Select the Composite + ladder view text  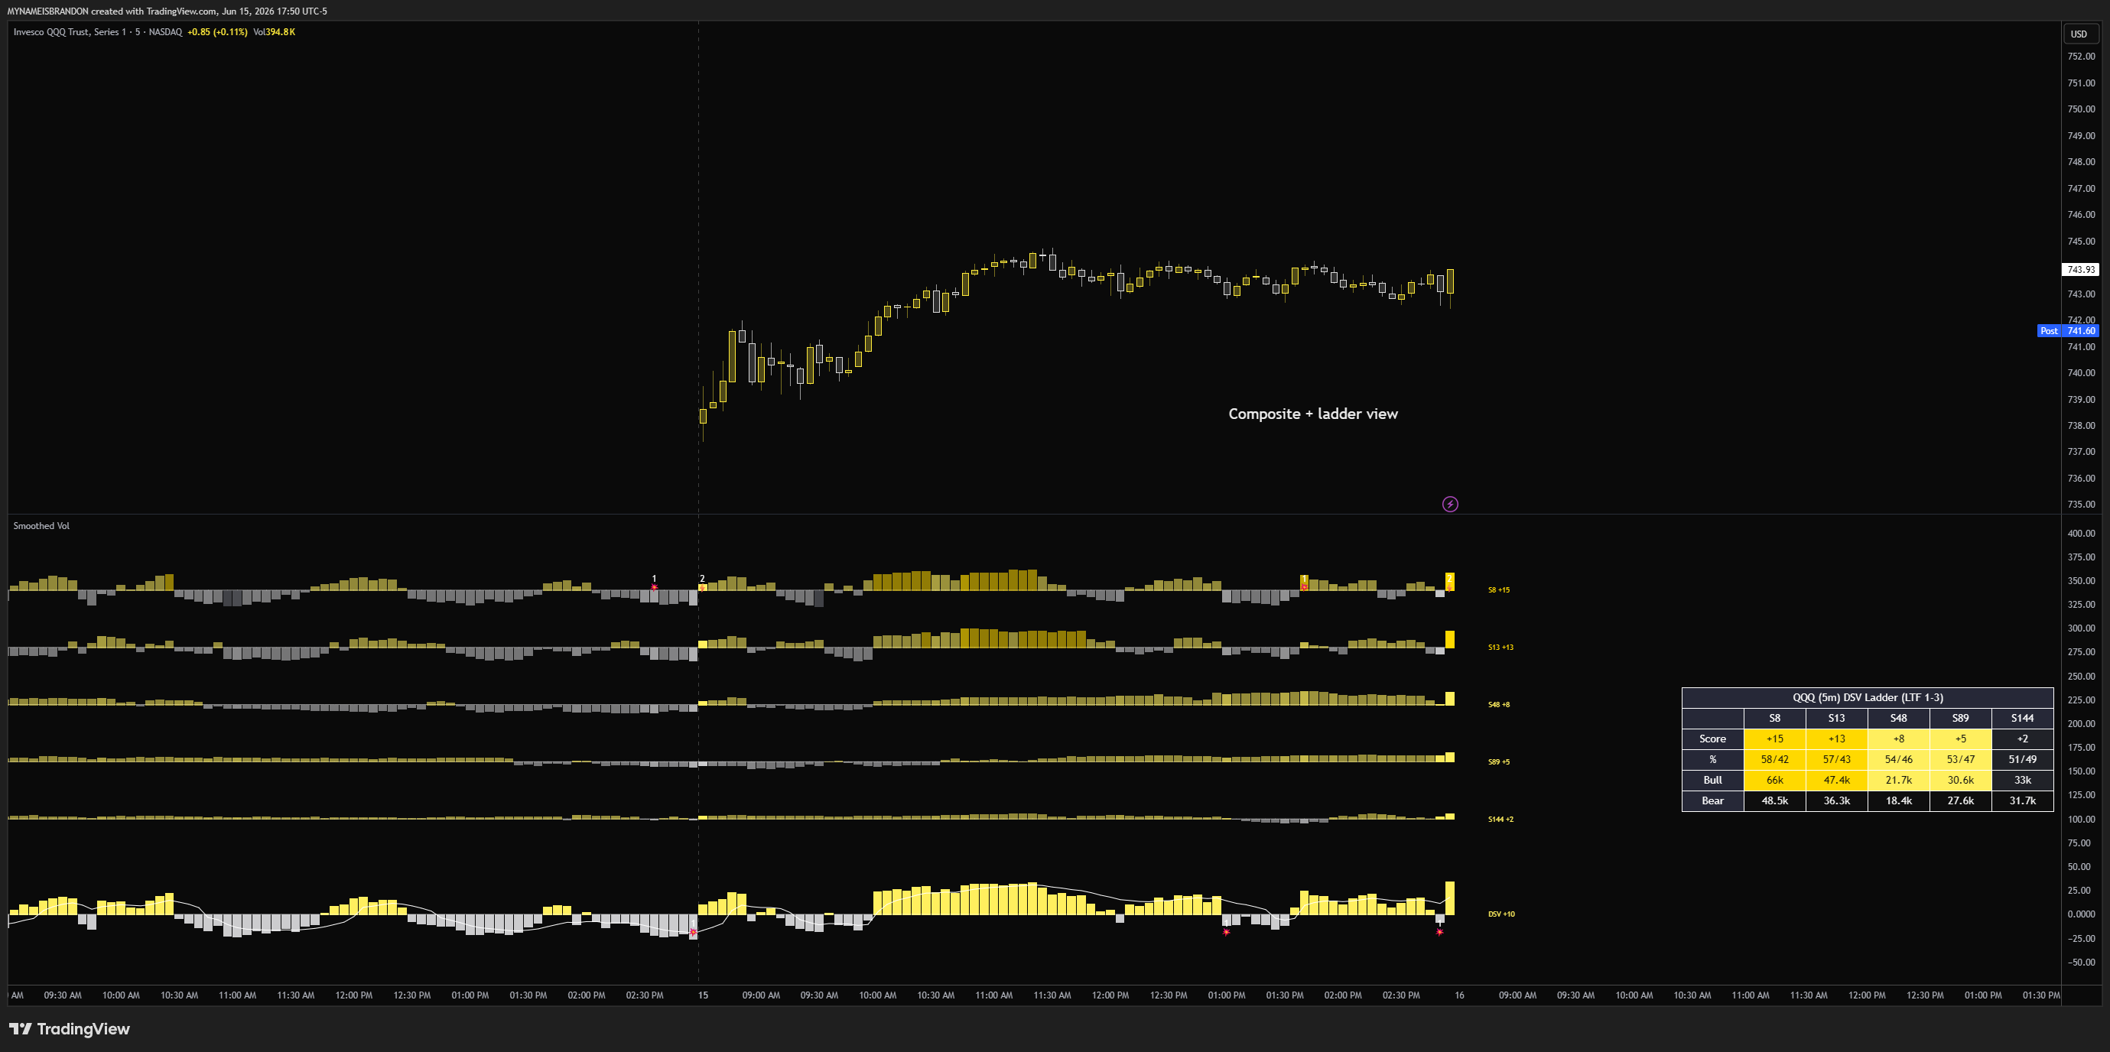coord(1313,414)
